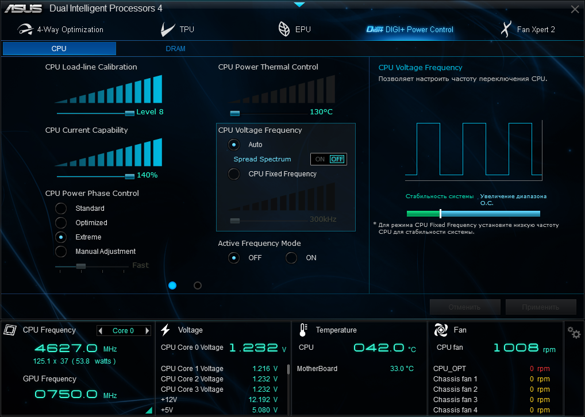Click the 4627.0 MHz CPU frequency readout

(76, 349)
